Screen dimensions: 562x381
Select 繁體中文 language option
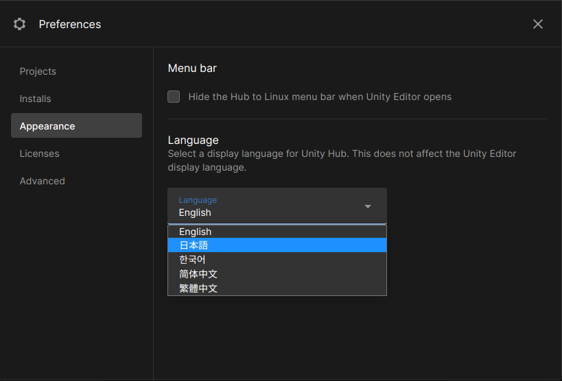[277, 288]
